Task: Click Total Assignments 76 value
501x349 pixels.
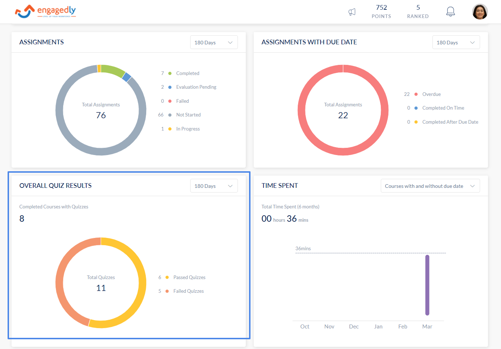Action: (x=101, y=115)
